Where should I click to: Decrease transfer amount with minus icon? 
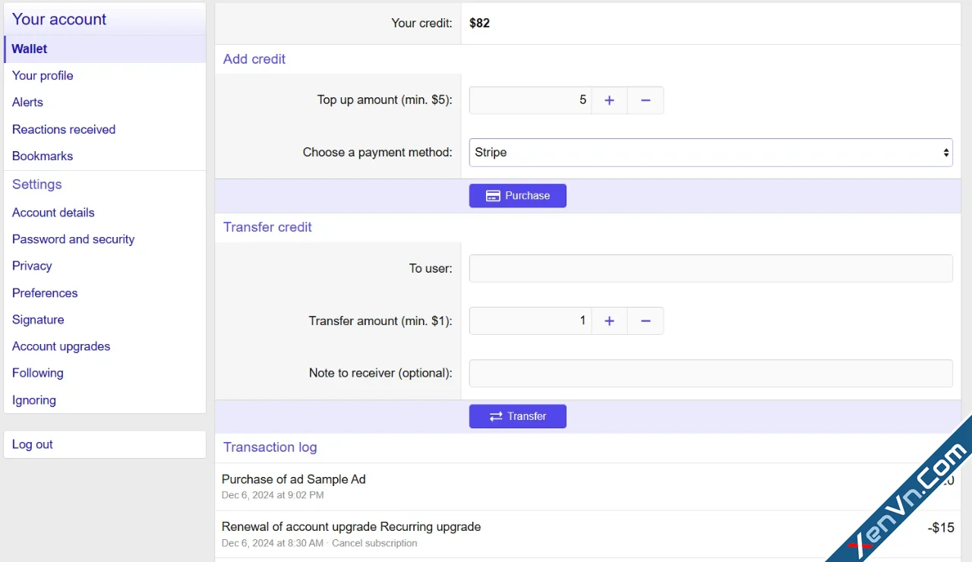(645, 321)
